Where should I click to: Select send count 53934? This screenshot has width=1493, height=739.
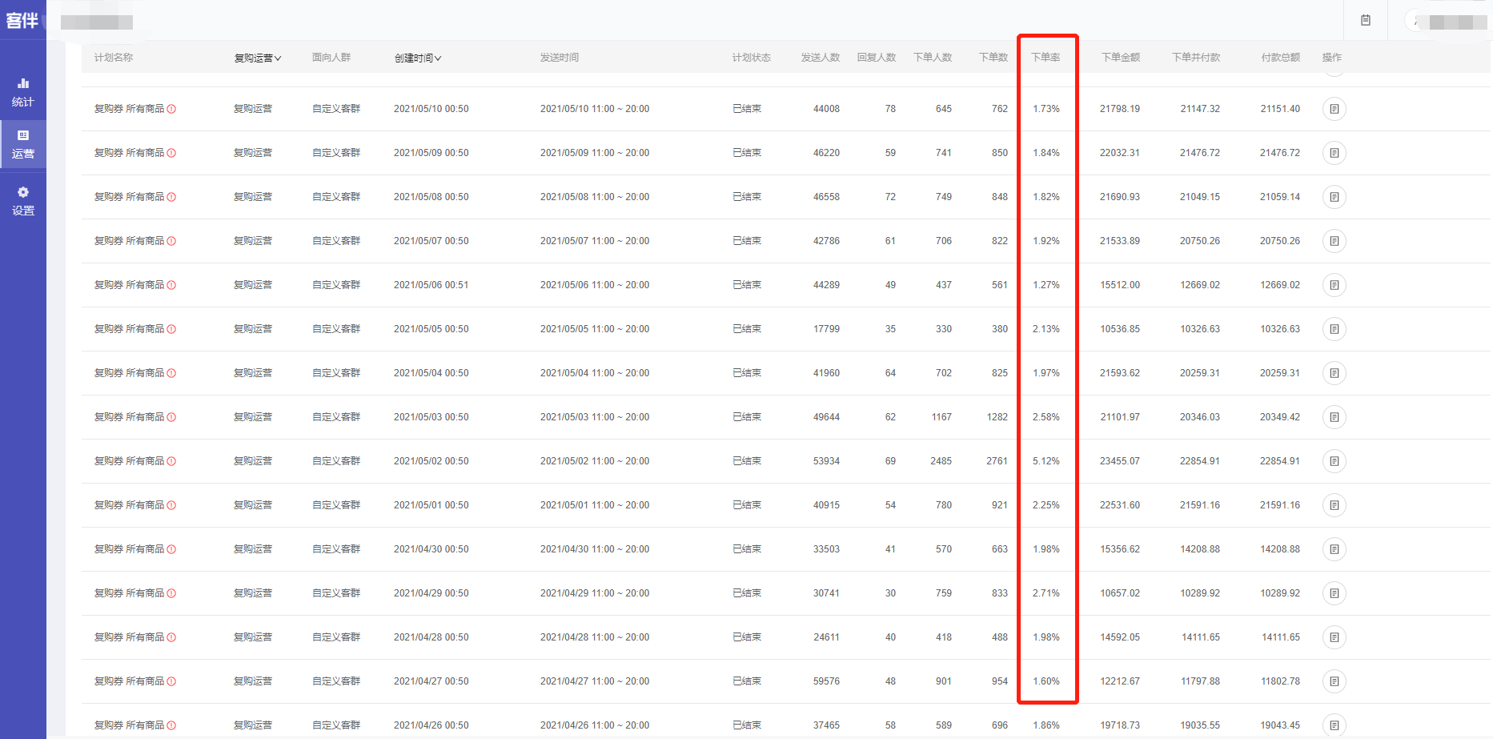click(826, 461)
